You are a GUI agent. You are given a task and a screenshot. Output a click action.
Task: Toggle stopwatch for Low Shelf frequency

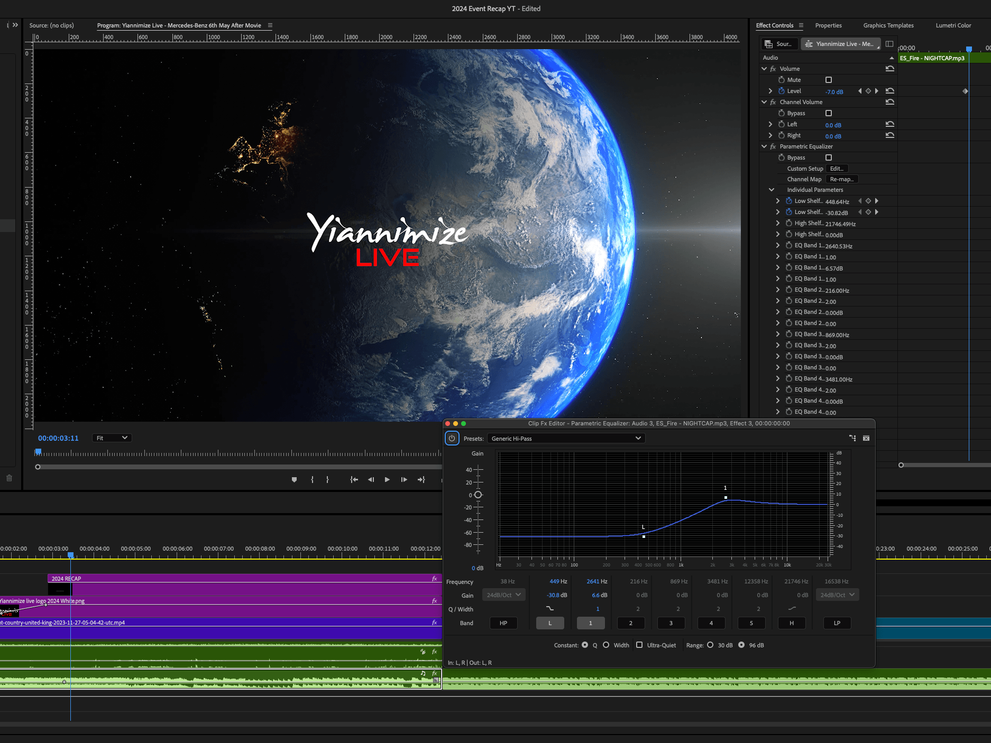coord(789,201)
